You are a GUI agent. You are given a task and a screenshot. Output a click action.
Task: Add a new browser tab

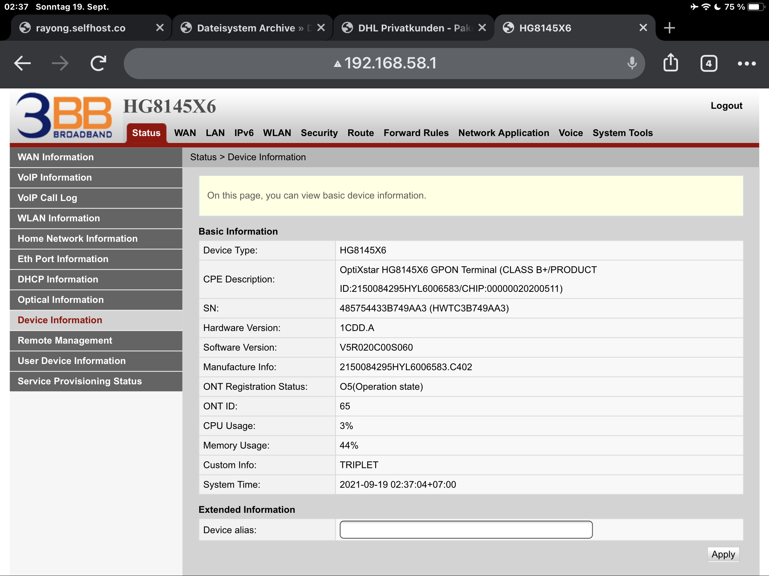tap(669, 28)
